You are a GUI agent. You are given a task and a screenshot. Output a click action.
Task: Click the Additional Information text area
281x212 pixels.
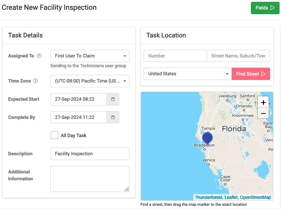pyautogui.click(x=90, y=179)
